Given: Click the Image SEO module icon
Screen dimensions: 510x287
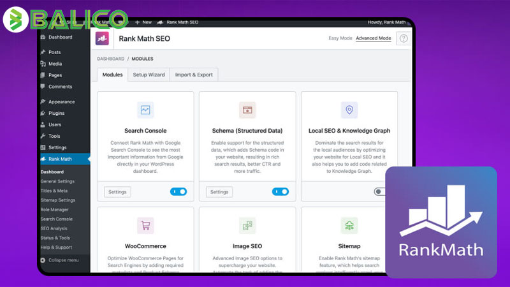Looking at the screenshot, I should (247, 226).
